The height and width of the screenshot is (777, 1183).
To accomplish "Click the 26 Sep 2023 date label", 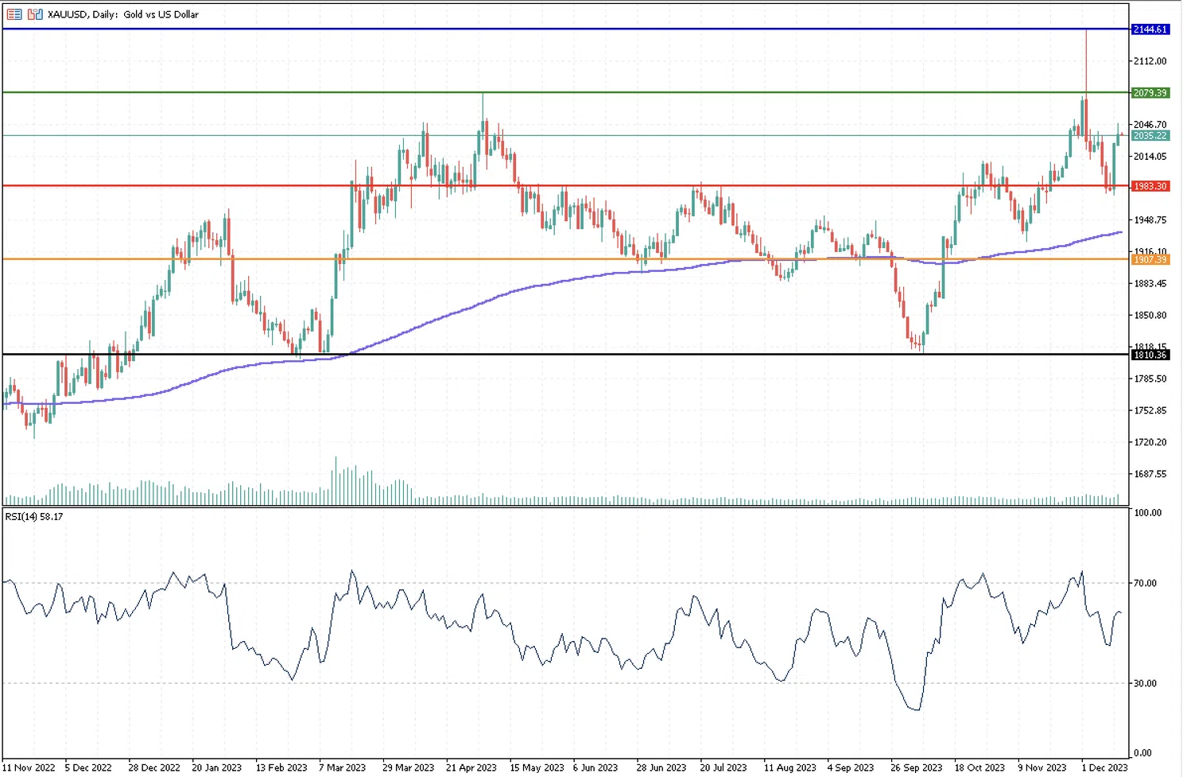I will [x=916, y=767].
